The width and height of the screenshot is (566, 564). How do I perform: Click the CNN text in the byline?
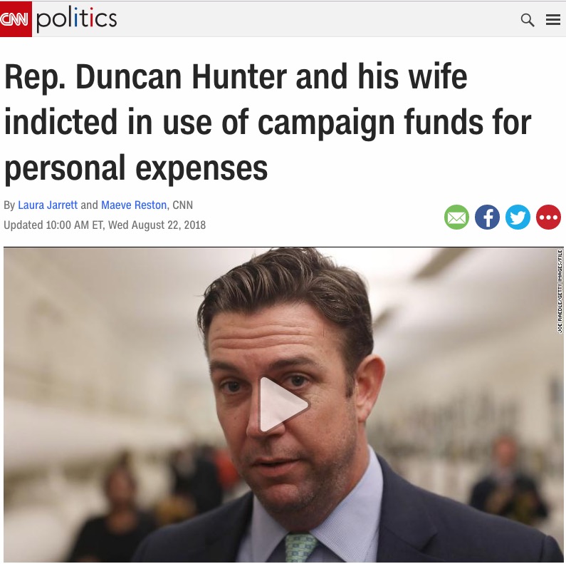(x=182, y=205)
